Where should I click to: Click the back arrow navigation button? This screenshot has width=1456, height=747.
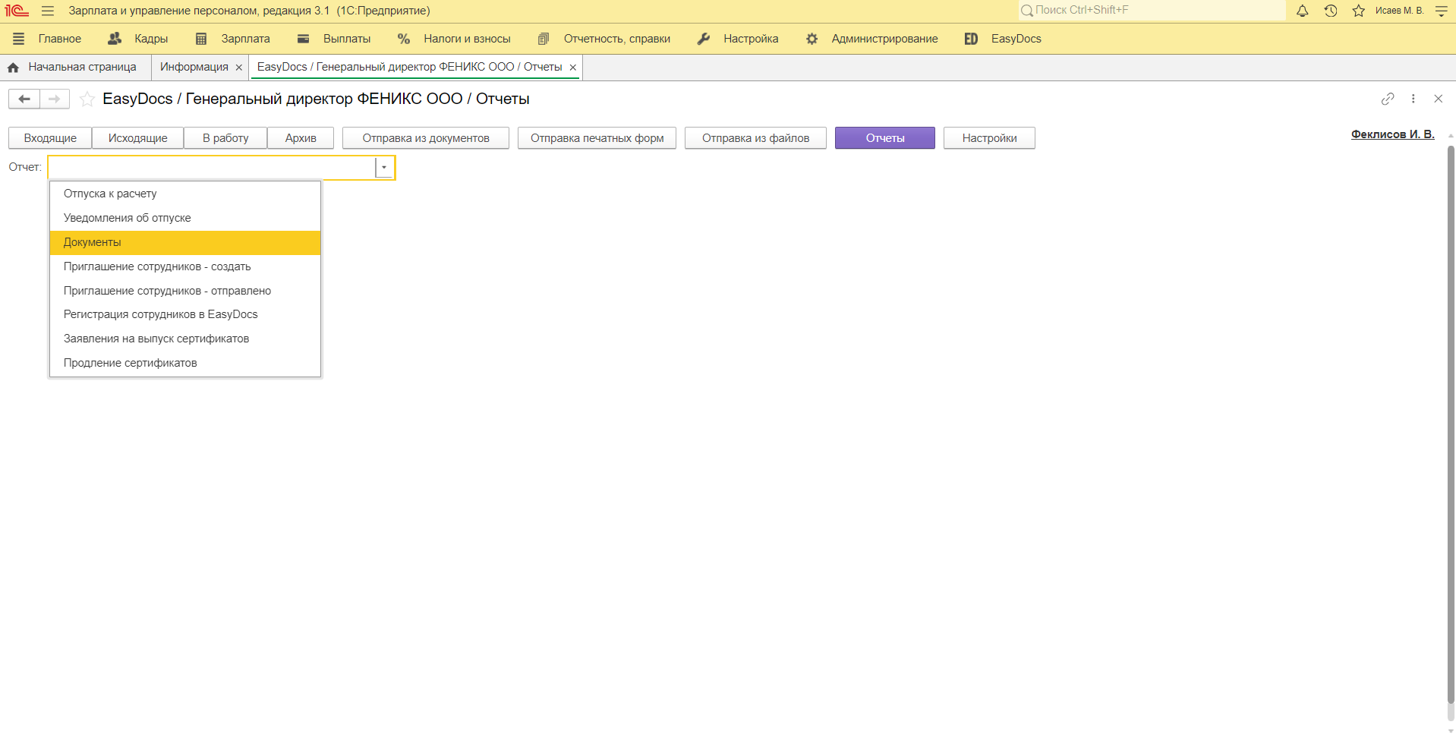point(24,99)
